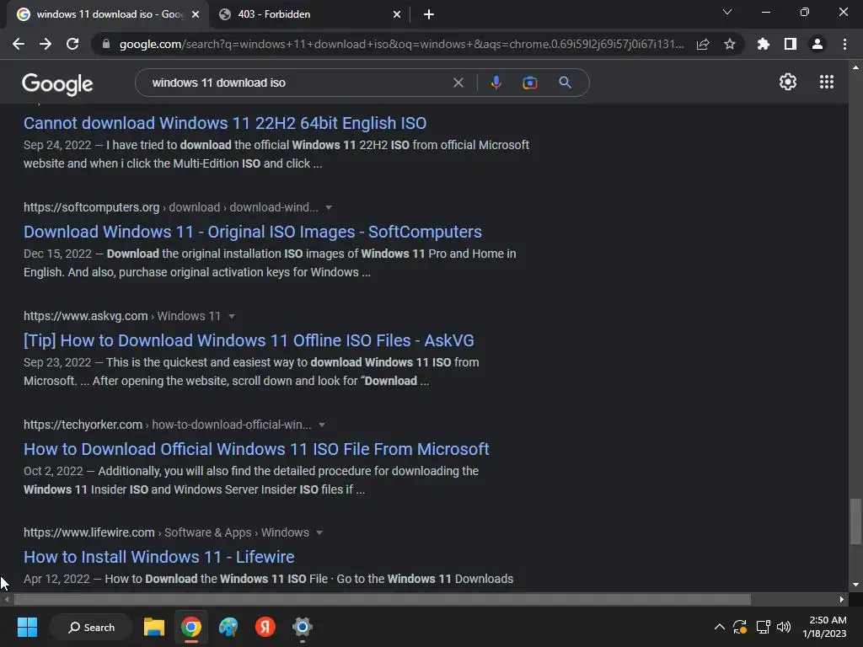The height and width of the screenshot is (647, 863).
Task: Expand techyorker.com result options arrow
Action: (x=322, y=425)
